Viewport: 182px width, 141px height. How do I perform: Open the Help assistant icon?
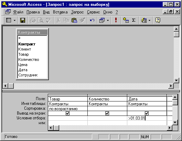(158, 20)
